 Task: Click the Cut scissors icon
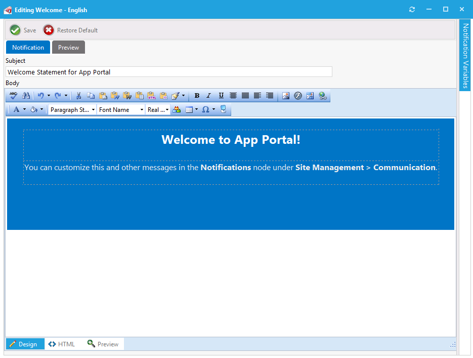pyautogui.click(x=78, y=96)
